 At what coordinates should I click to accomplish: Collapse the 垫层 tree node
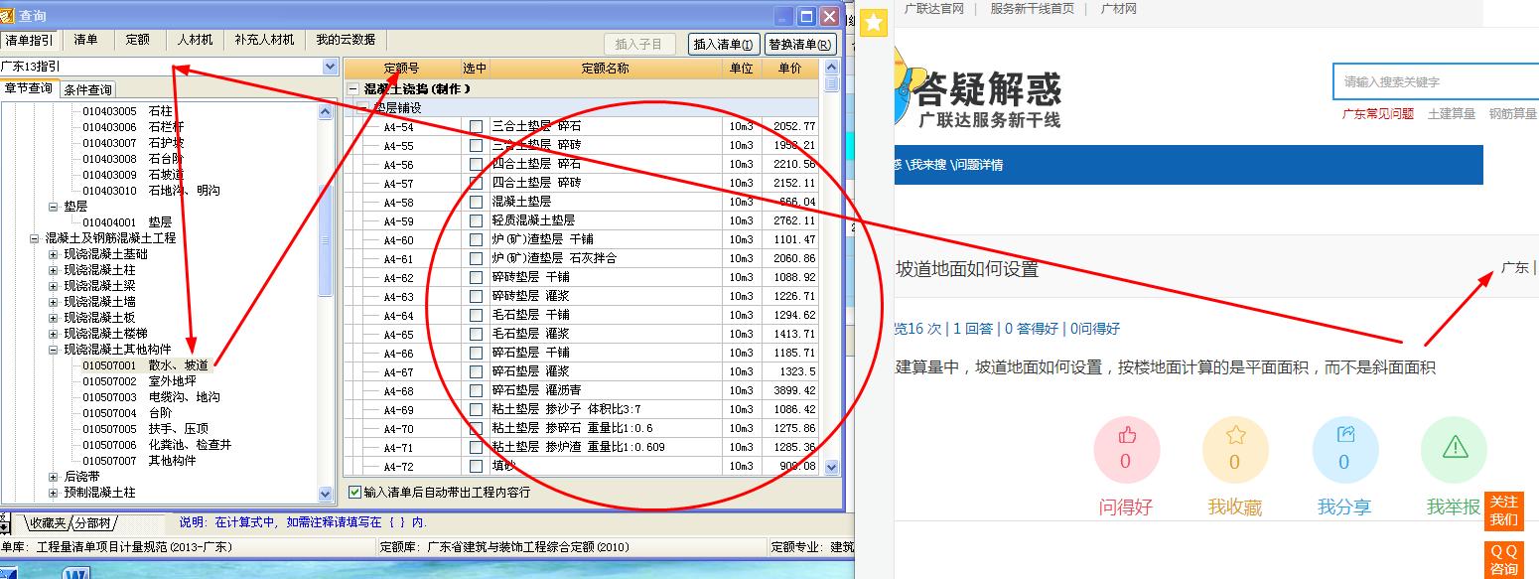(54, 207)
